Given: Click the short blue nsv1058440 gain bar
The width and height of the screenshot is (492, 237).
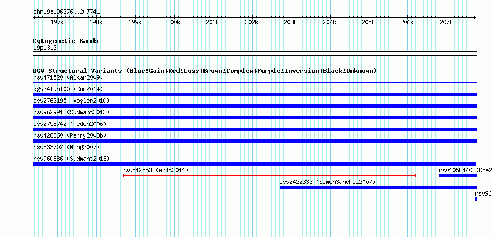Looking at the screenshot, I should pyautogui.click(x=458, y=176).
